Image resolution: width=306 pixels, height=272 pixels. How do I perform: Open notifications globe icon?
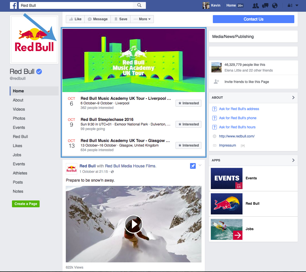click(x=275, y=6)
